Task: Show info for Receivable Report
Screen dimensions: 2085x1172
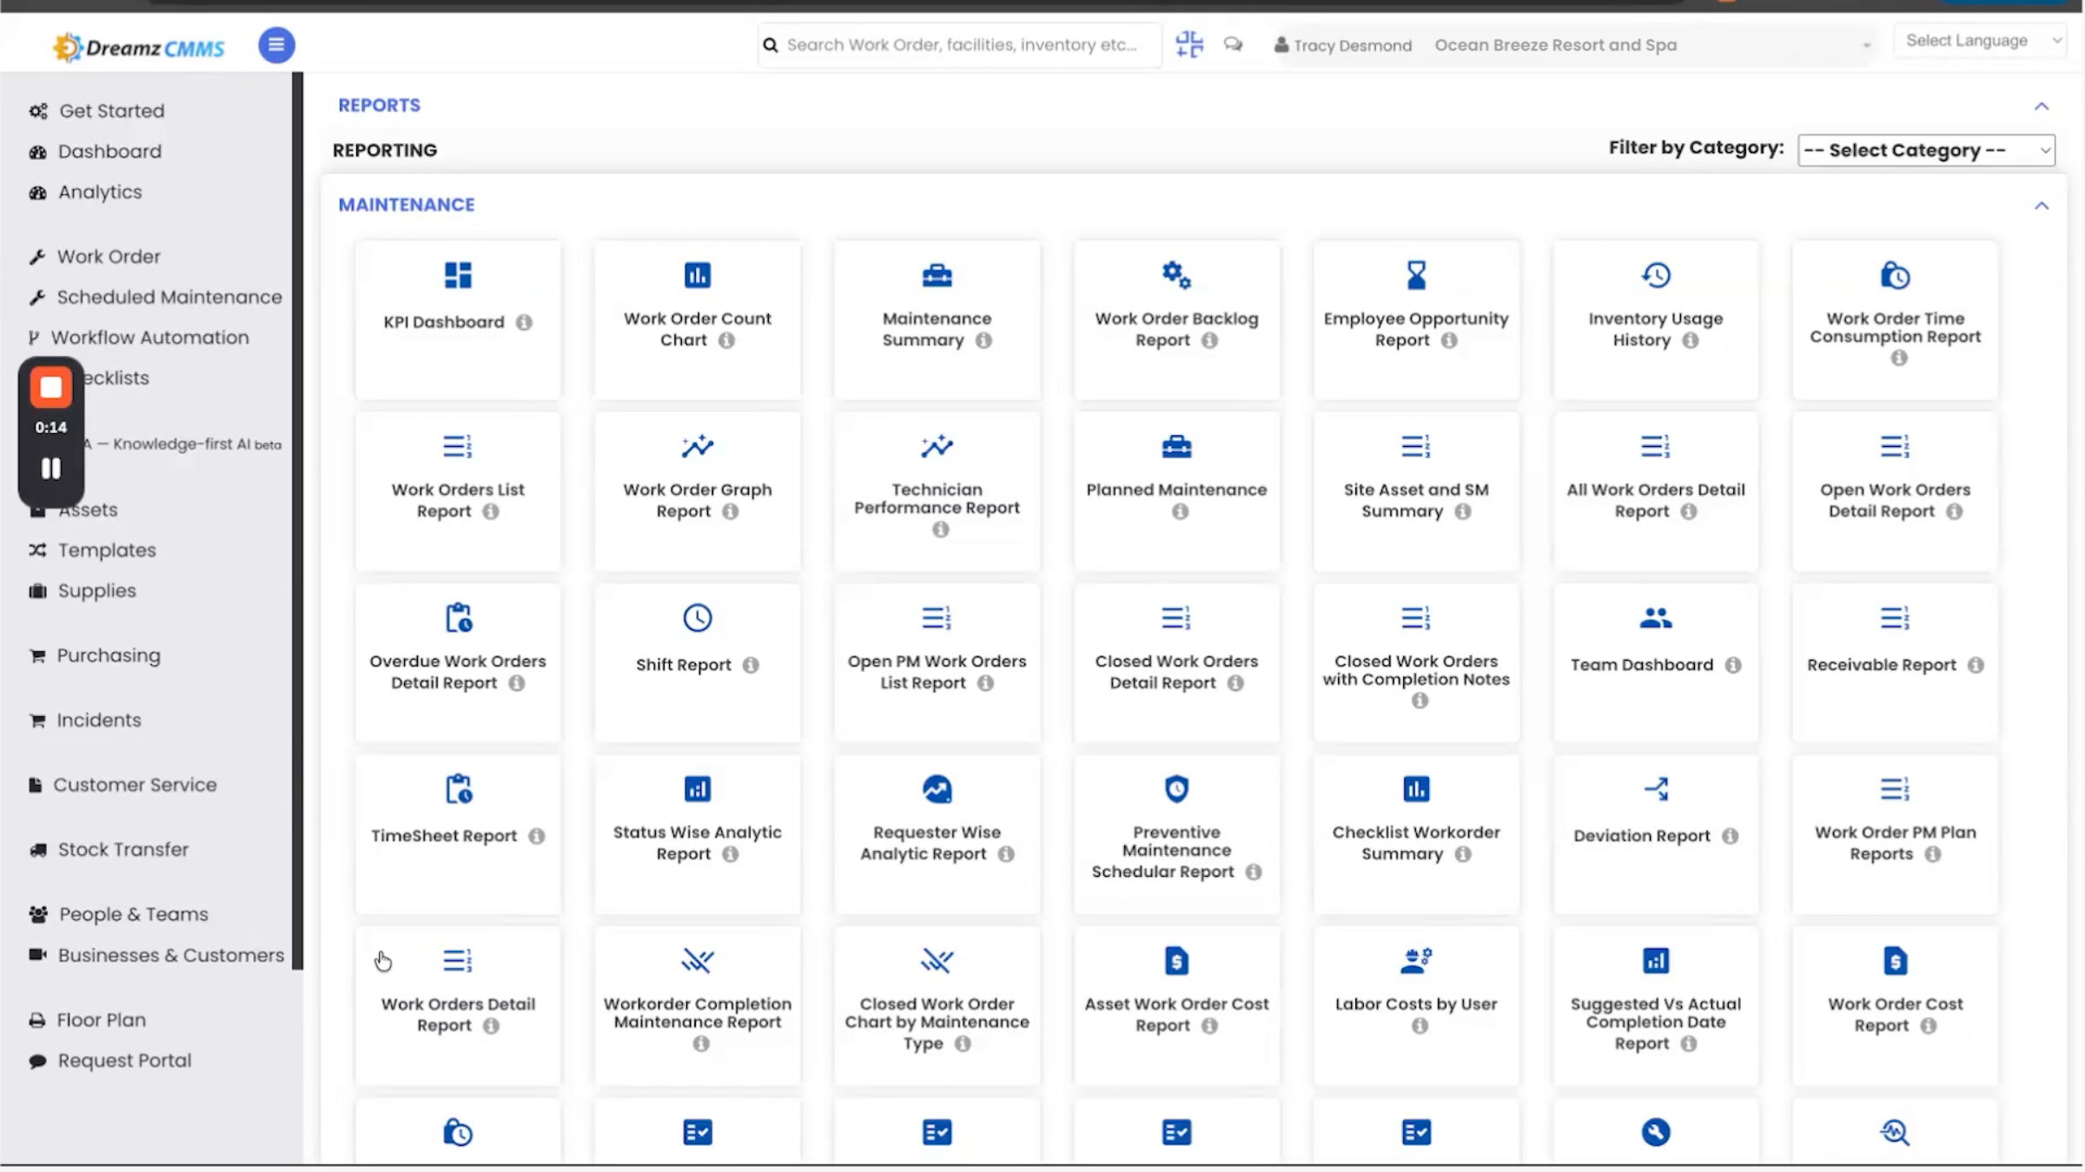Action: tap(1976, 665)
